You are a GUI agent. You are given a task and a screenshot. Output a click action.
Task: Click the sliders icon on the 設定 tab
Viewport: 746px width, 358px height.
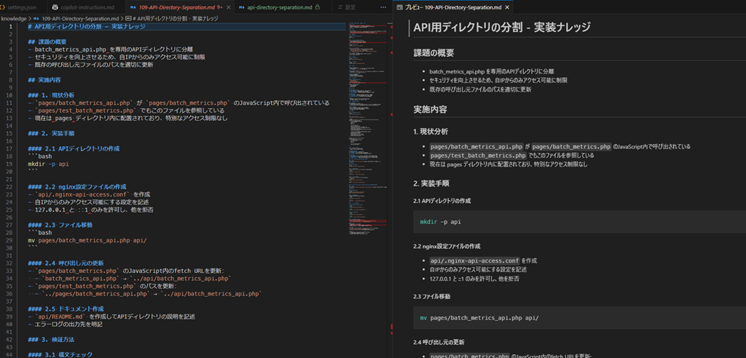(339, 7)
